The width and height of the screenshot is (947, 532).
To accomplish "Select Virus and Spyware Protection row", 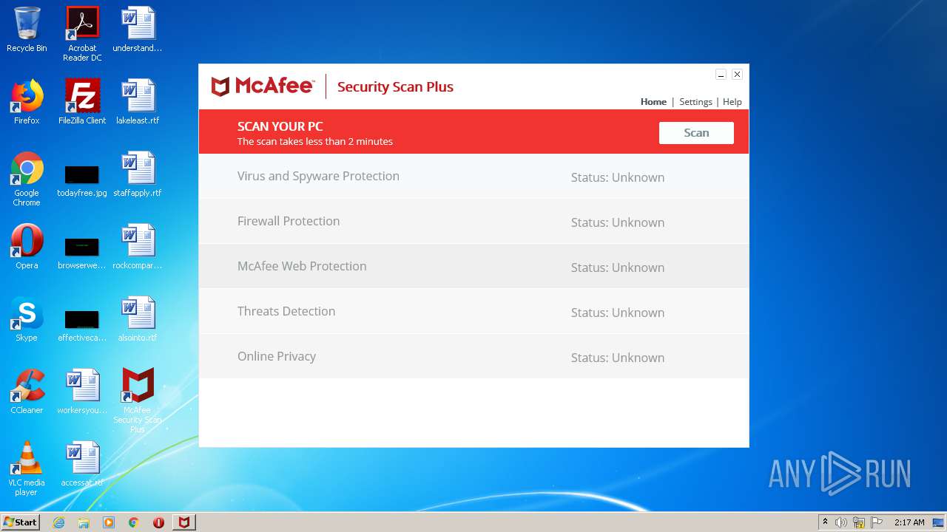I will (473, 177).
